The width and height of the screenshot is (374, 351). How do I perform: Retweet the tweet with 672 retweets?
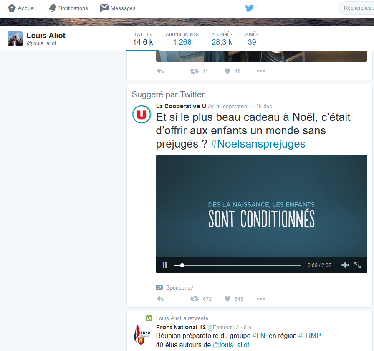coord(194,299)
